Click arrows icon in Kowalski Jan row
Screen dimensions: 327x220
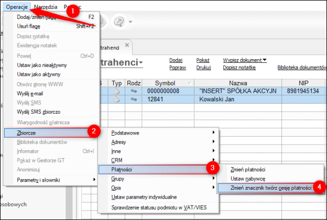pyautogui.click(x=134, y=99)
